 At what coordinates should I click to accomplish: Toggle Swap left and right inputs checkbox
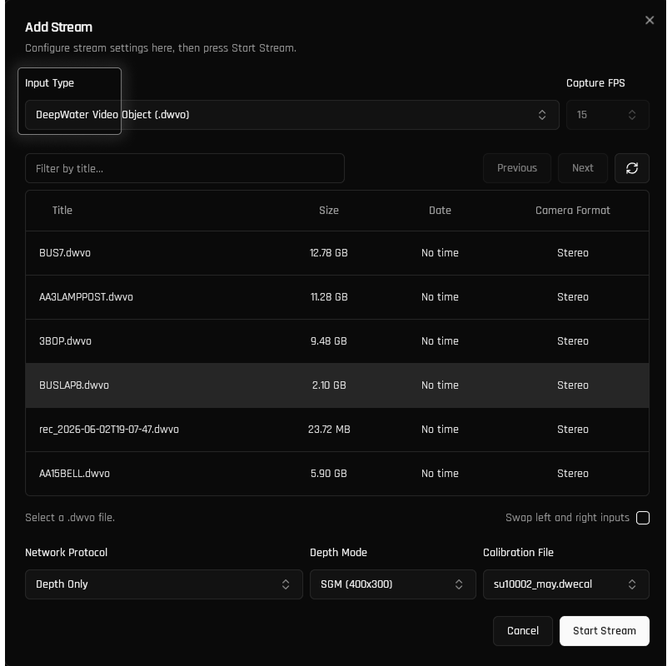coord(642,518)
